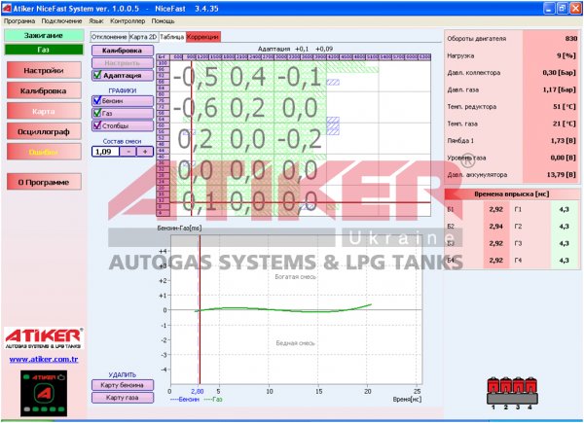This screenshot has width=584, height=423.
Task: Click the Зажигание status indicator
Action: (x=44, y=35)
